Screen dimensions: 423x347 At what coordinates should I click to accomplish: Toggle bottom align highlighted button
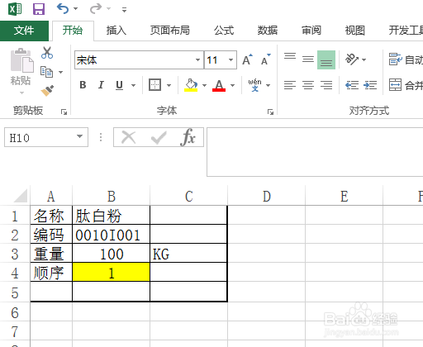point(326,59)
